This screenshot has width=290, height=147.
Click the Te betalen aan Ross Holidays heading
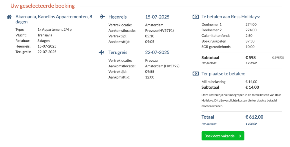tap(231, 17)
